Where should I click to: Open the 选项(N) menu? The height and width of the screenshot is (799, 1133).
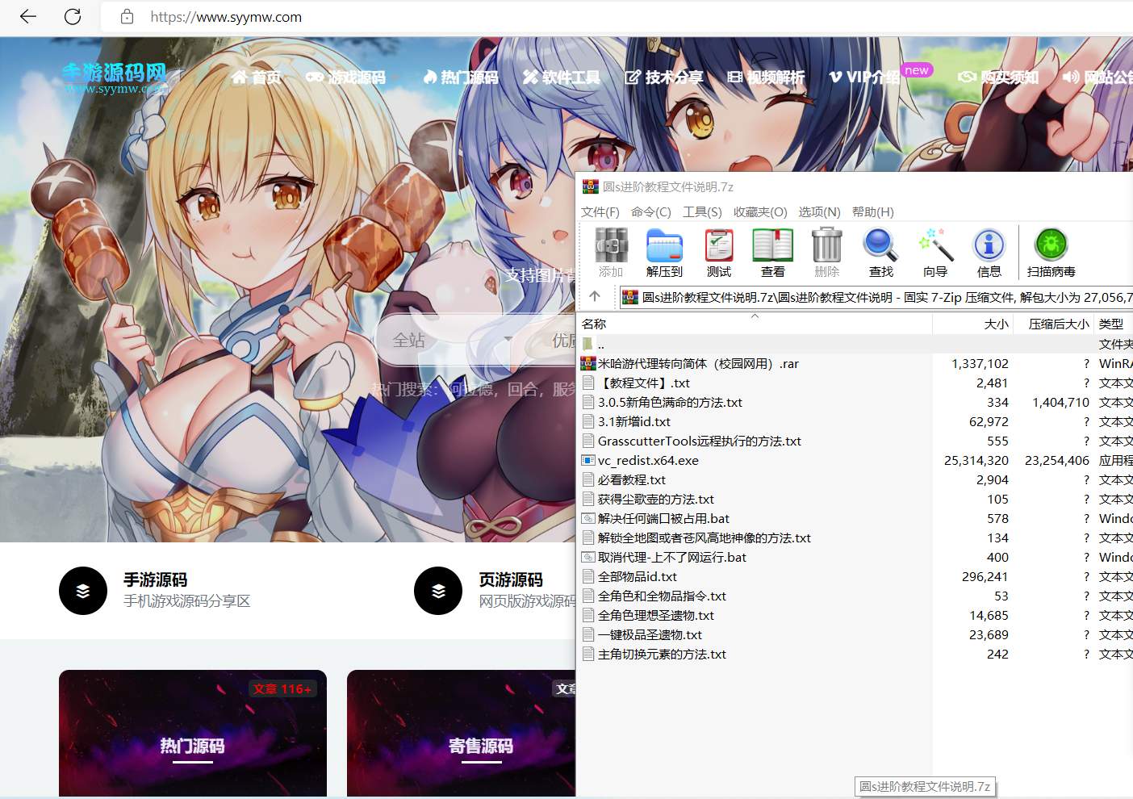(819, 212)
